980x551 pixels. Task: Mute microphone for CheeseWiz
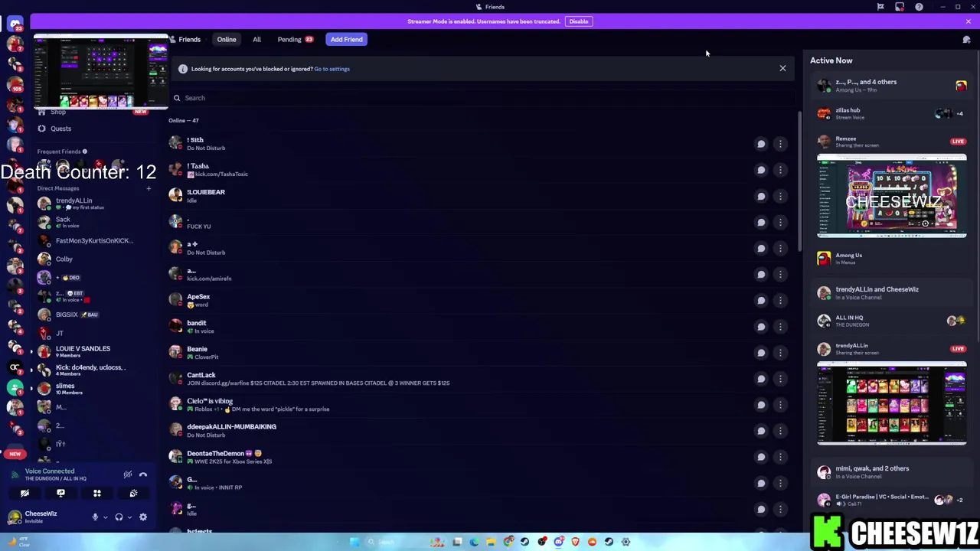(x=95, y=517)
